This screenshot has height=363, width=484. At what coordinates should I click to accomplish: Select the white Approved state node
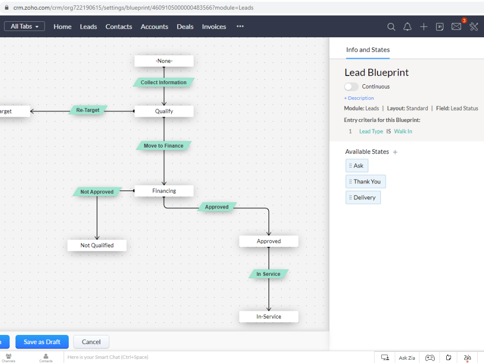[x=269, y=242]
